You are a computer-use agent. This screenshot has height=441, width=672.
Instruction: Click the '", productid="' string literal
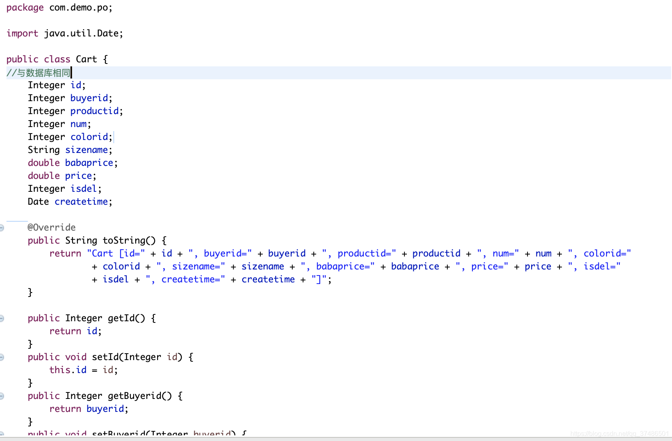click(359, 253)
